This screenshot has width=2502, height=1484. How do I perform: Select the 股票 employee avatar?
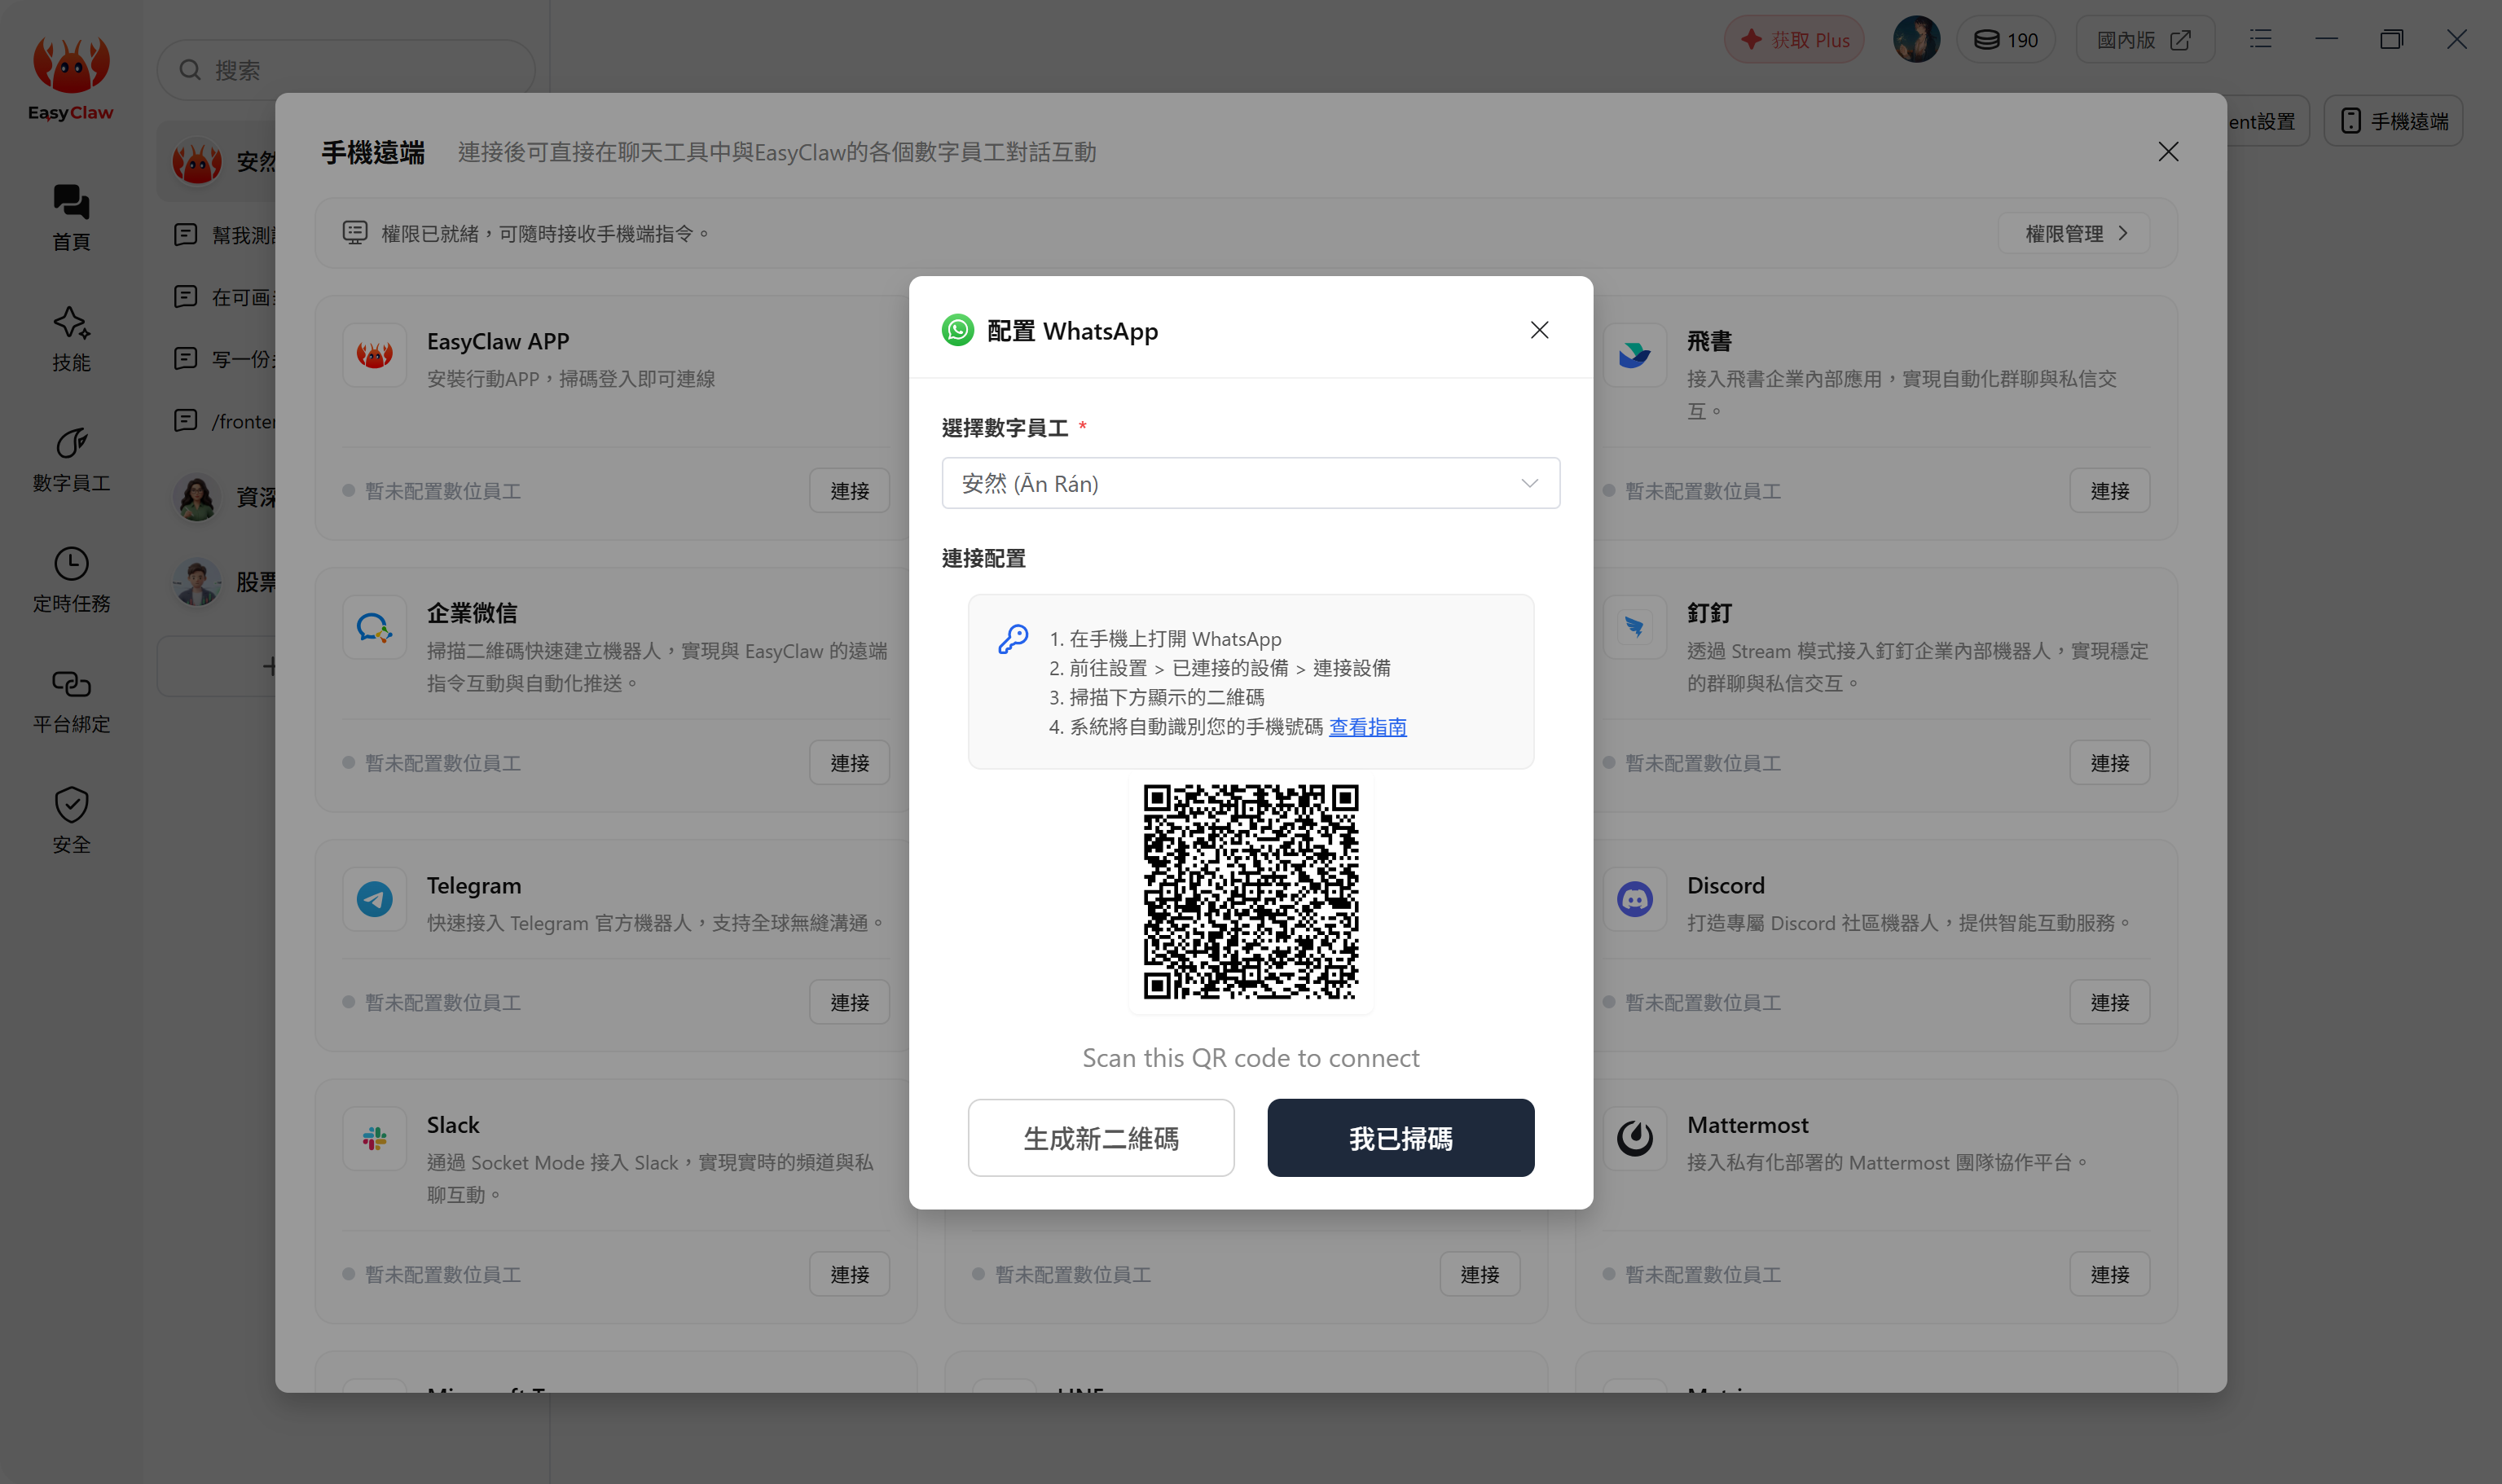pyautogui.click(x=197, y=582)
